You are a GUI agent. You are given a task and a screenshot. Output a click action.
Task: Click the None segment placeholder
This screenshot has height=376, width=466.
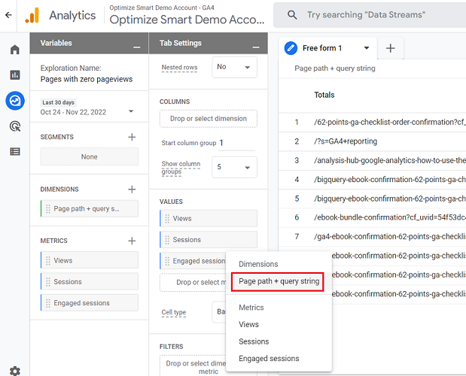[x=89, y=156]
